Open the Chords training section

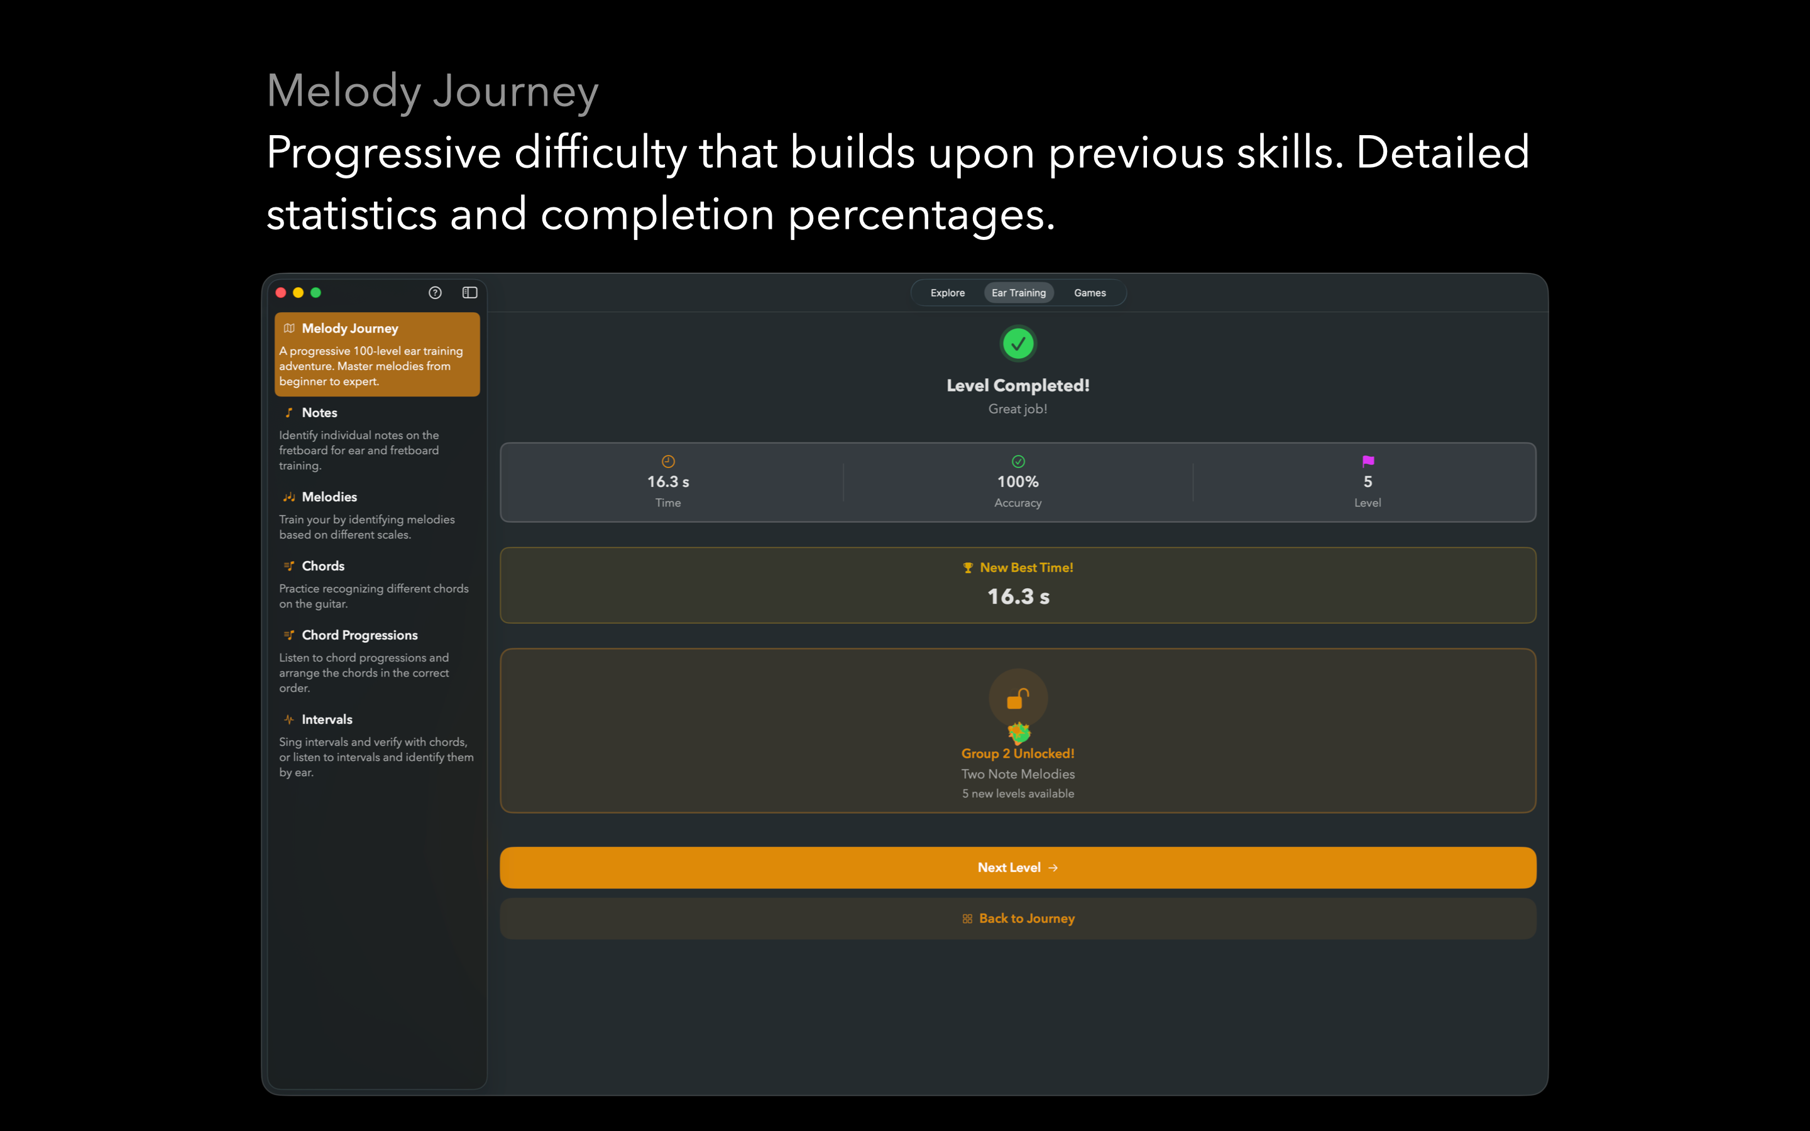point(377,584)
